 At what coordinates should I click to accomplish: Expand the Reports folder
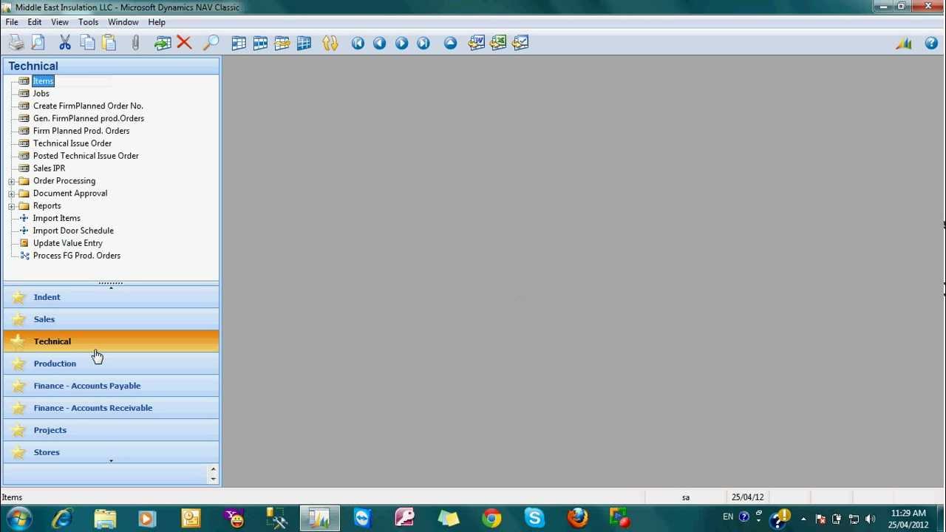11,206
